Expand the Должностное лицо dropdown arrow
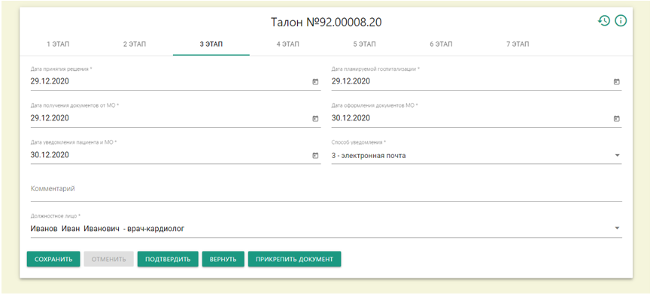Image resolution: width=653 pixels, height=295 pixels. click(617, 228)
